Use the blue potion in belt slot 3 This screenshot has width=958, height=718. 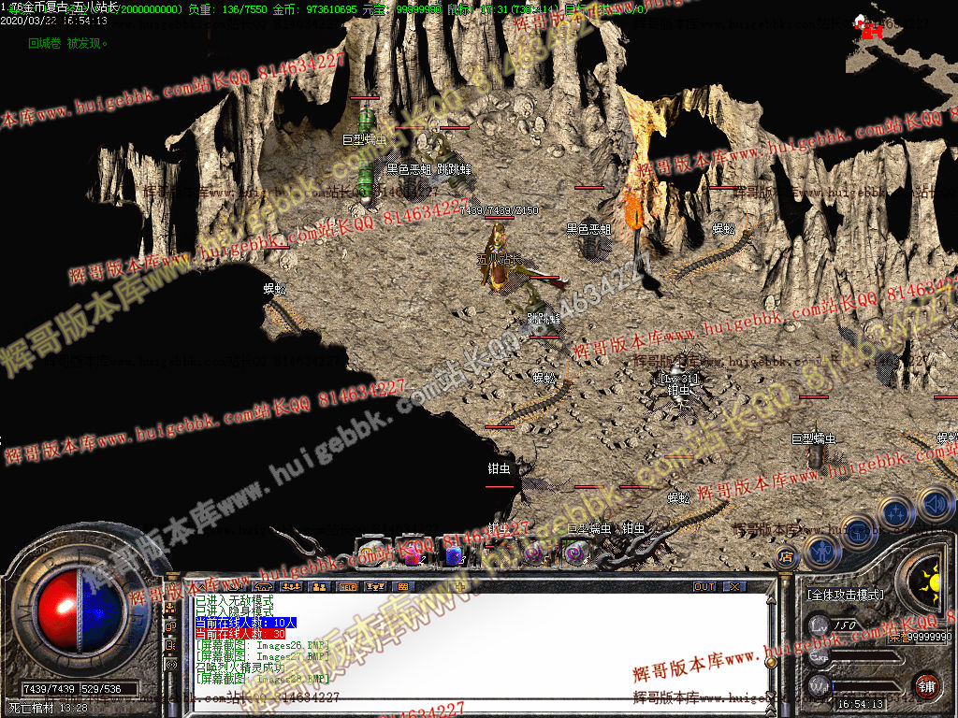[x=454, y=553]
